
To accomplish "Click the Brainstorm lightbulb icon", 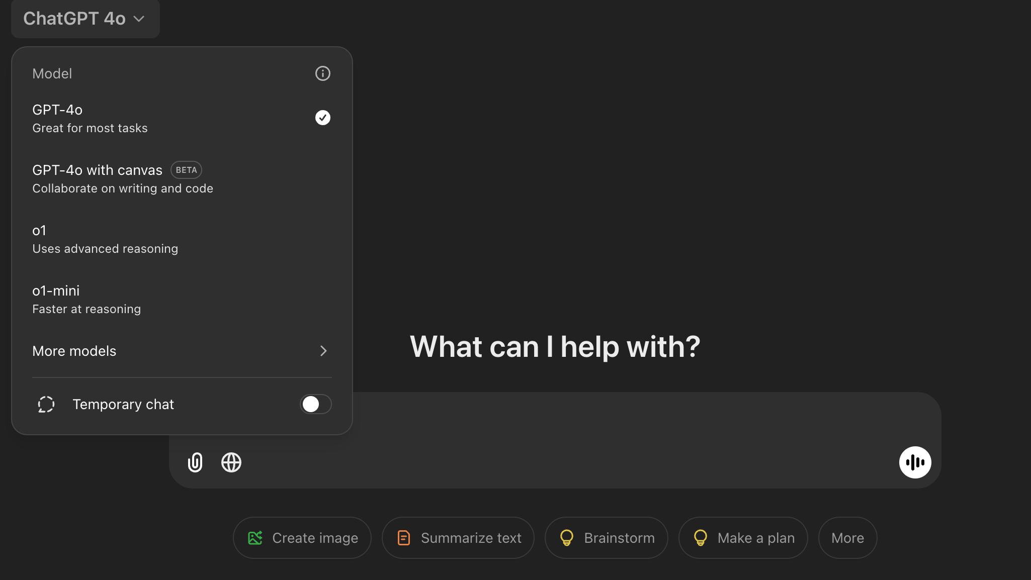I will [x=567, y=538].
